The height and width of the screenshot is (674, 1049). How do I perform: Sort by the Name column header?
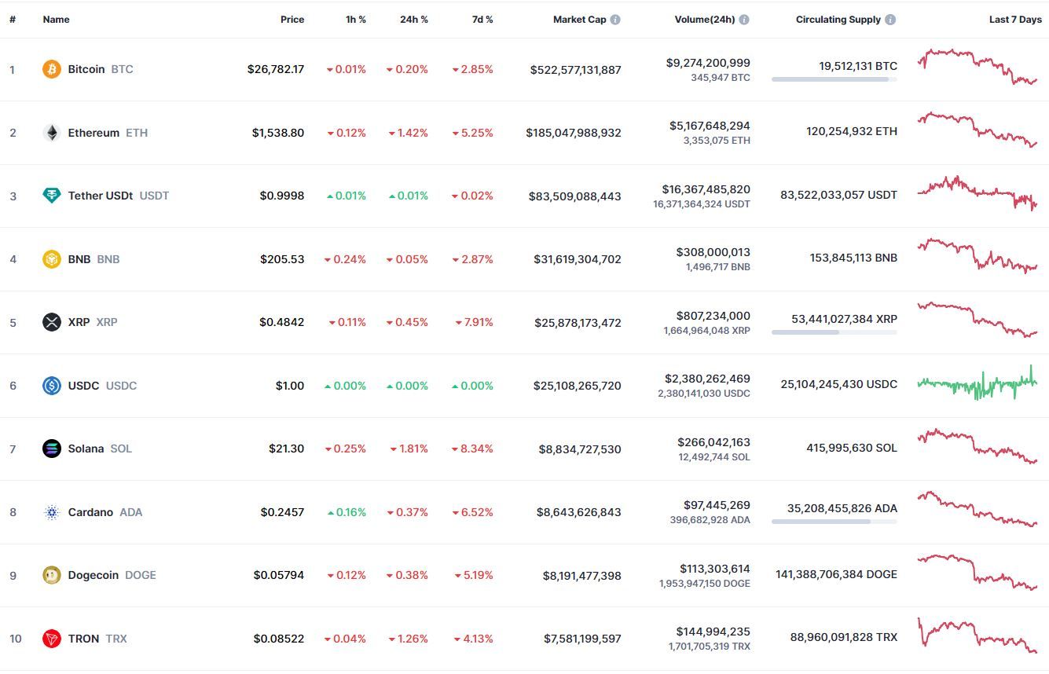56,20
